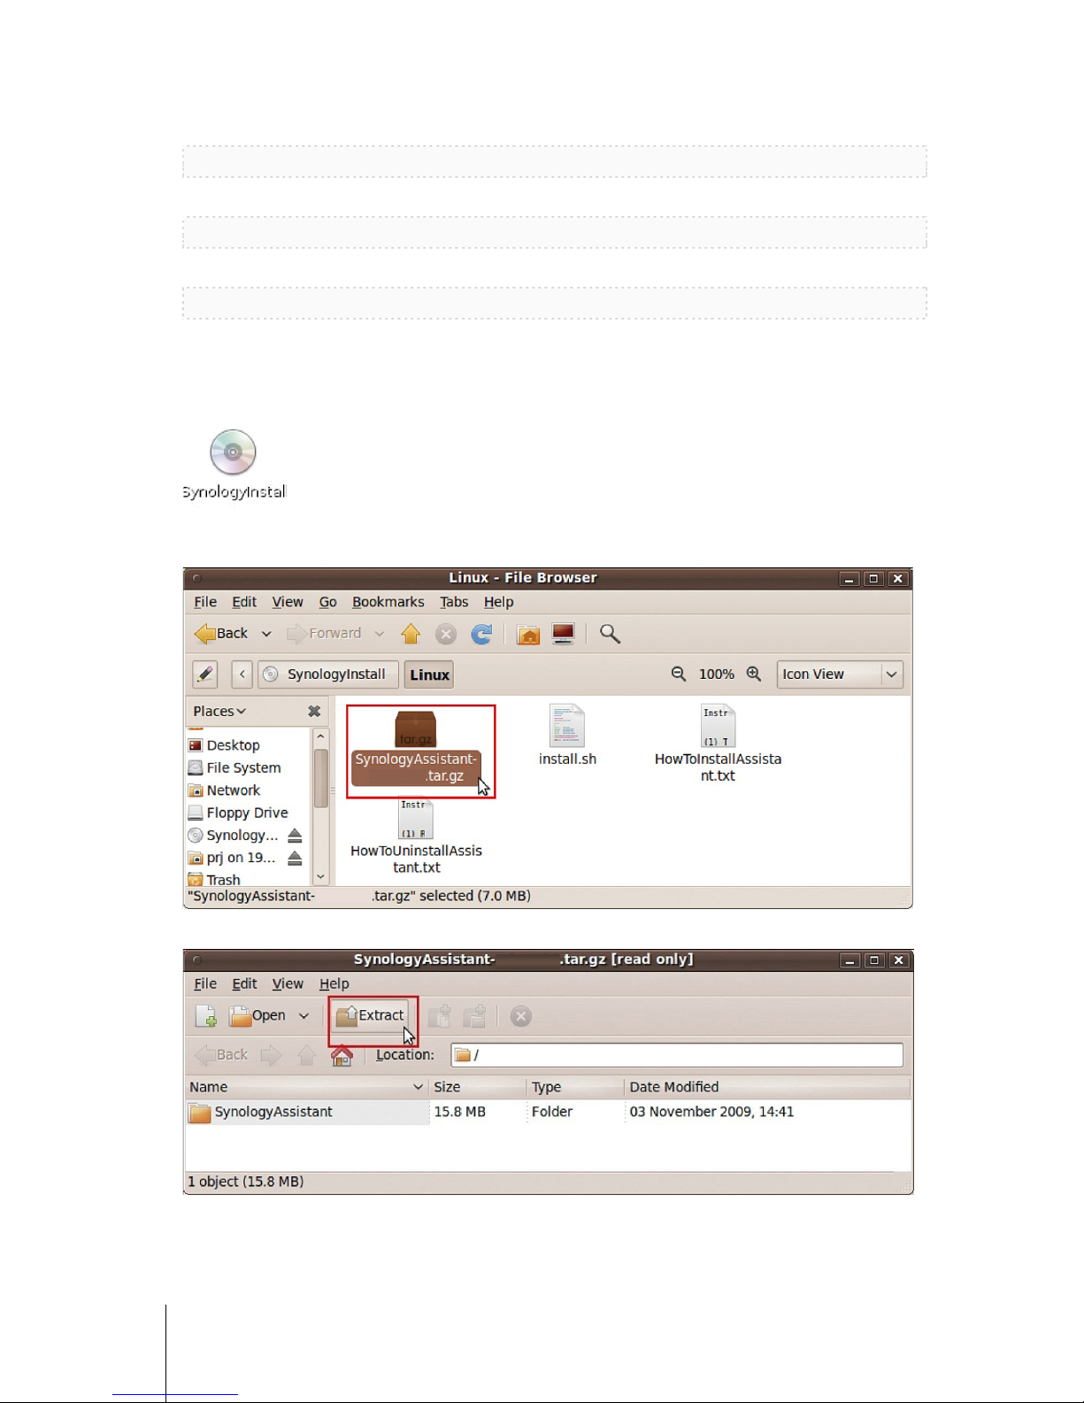Open the Home folder from File Browser toolbar
Image resolution: width=1084 pixels, height=1403 pixels.
click(x=528, y=634)
